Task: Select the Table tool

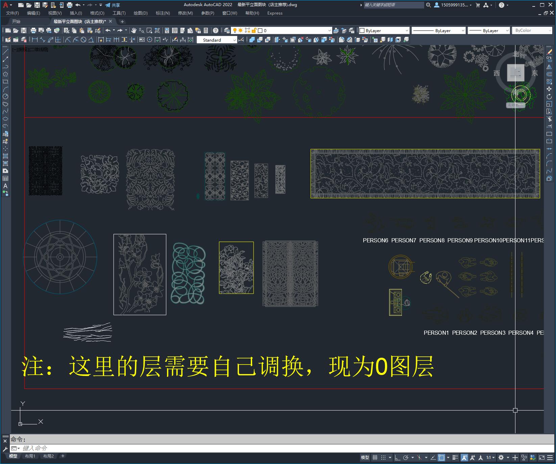Action: tap(5, 178)
